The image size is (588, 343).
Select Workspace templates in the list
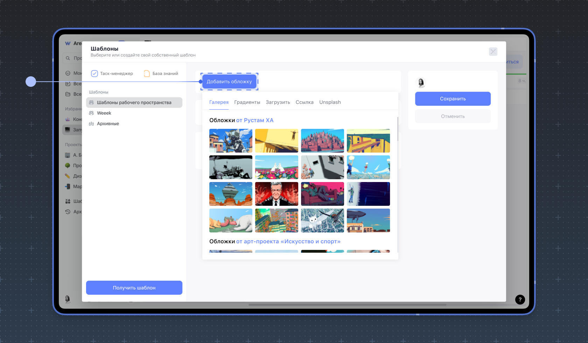(134, 103)
